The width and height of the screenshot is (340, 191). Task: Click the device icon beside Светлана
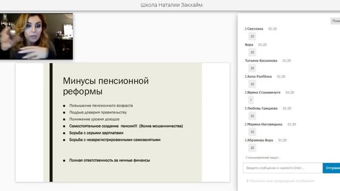click(245, 29)
